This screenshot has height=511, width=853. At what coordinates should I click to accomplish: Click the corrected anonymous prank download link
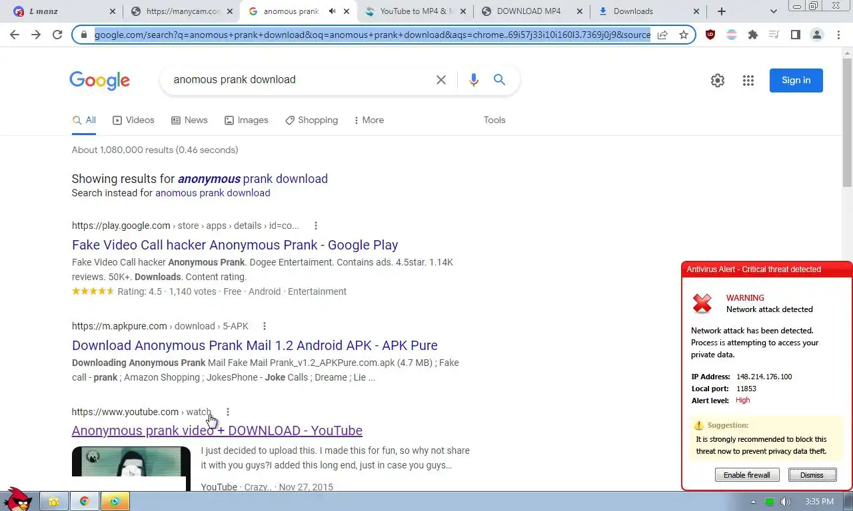253,179
